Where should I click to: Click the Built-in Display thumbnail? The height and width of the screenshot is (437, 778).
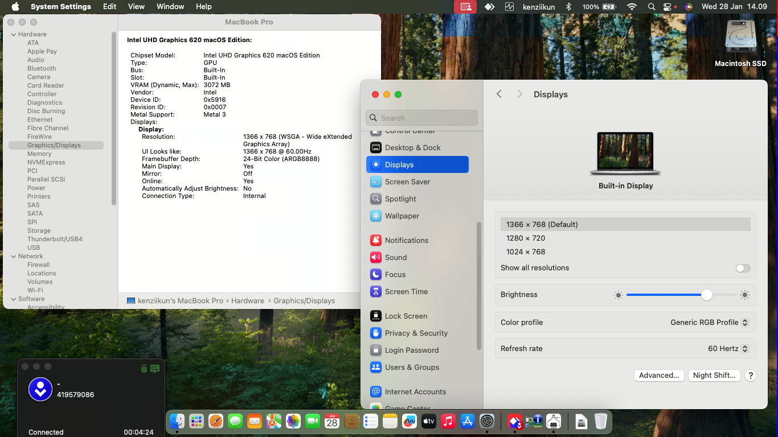point(625,153)
